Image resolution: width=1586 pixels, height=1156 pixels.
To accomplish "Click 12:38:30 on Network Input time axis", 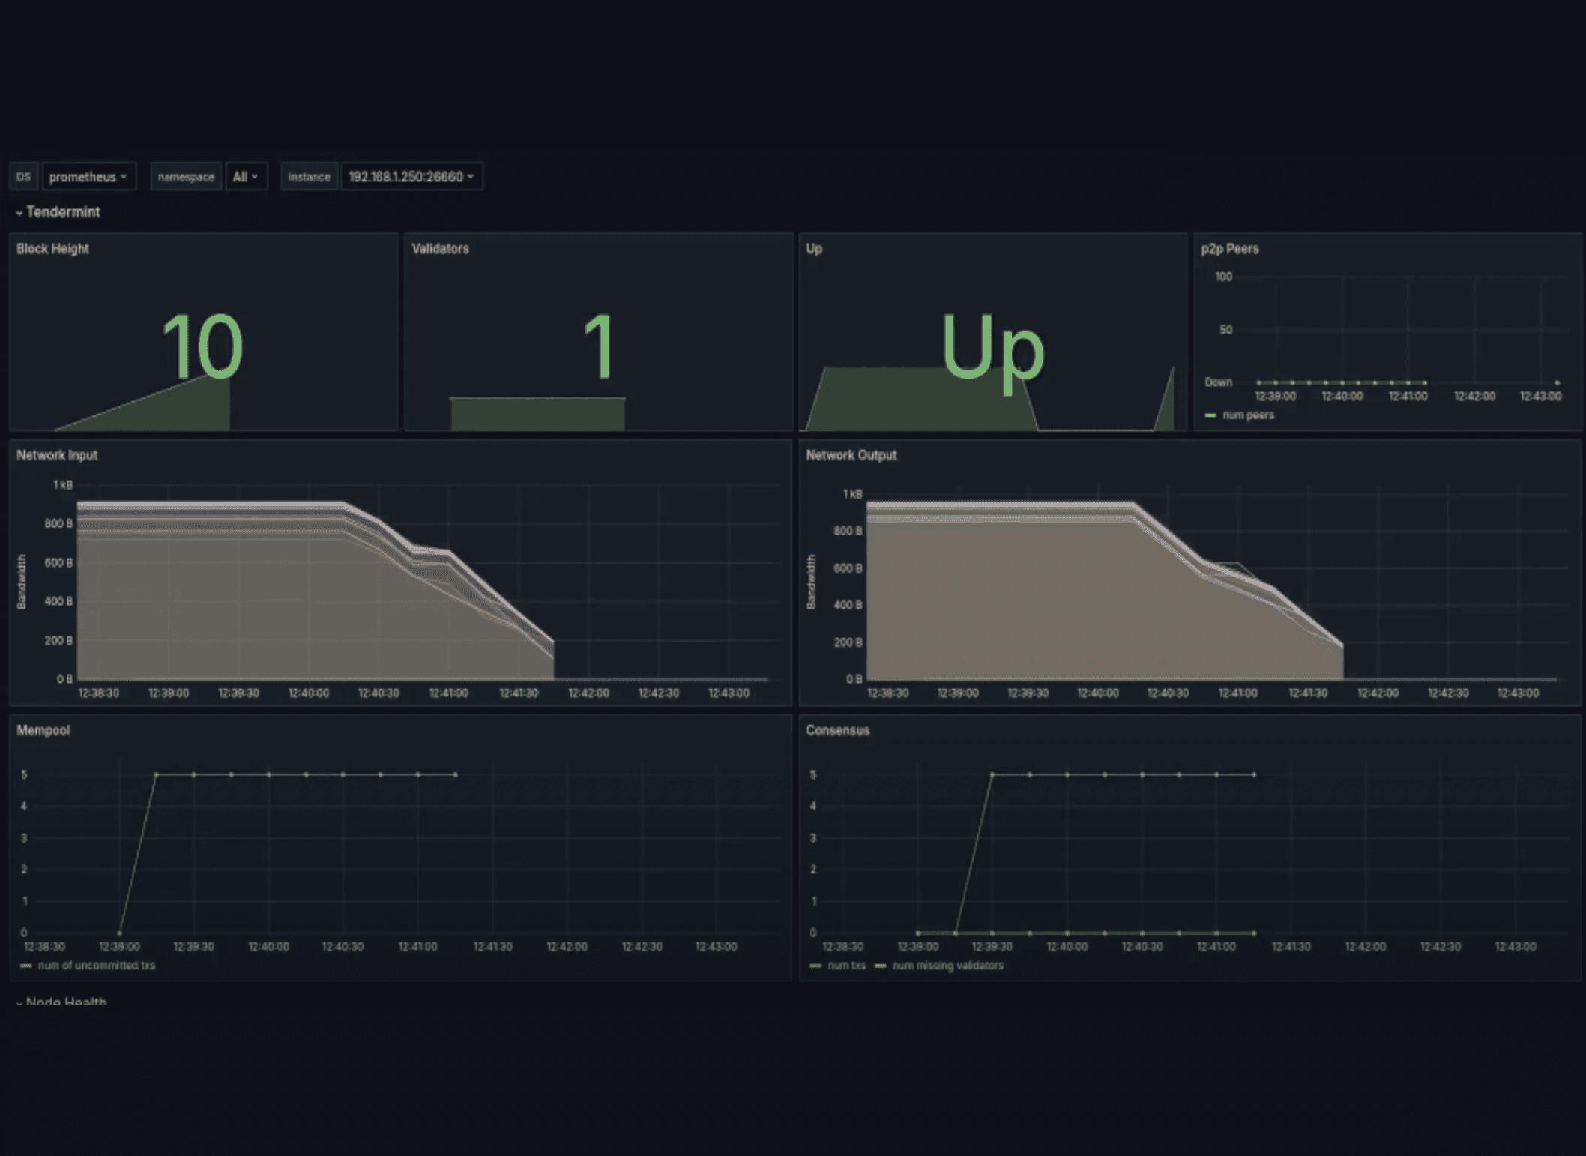I will 98,693.
